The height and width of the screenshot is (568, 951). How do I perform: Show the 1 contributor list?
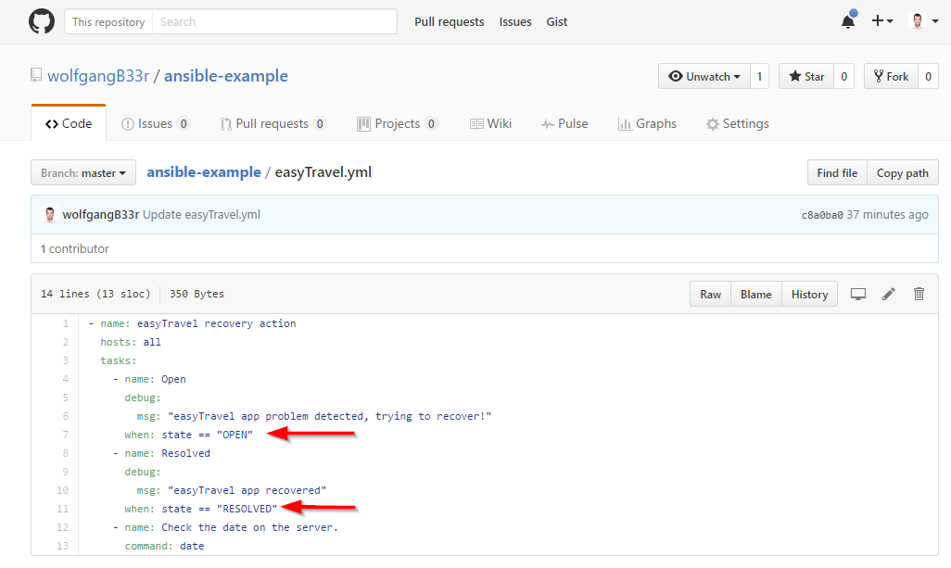(x=74, y=248)
